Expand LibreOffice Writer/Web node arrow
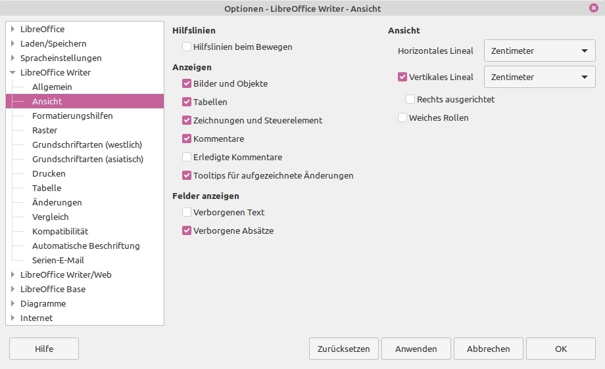605x369 pixels. [12, 274]
